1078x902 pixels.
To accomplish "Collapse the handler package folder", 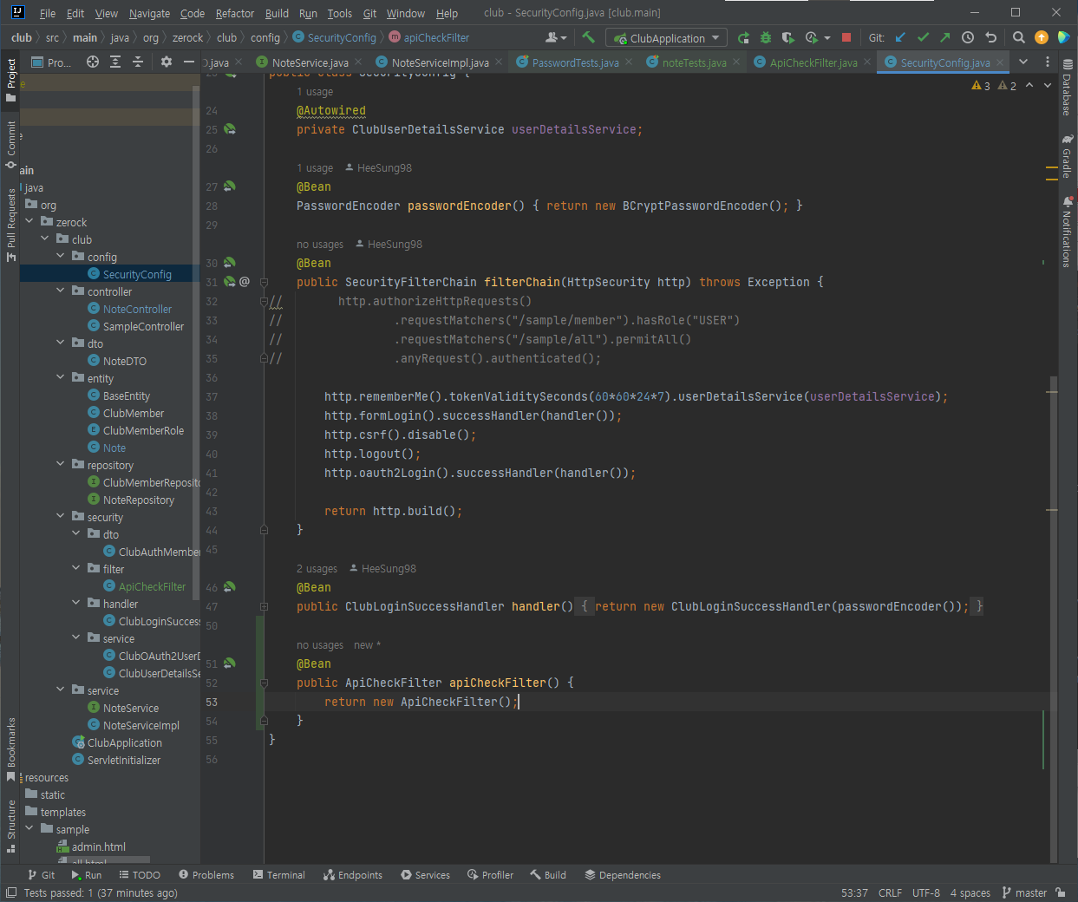I will (x=76, y=604).
